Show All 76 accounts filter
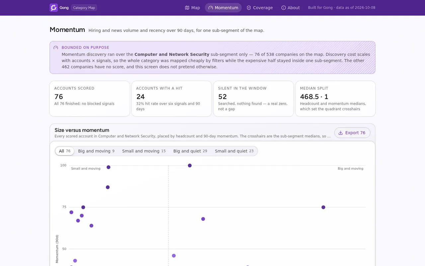 [65, 151]
